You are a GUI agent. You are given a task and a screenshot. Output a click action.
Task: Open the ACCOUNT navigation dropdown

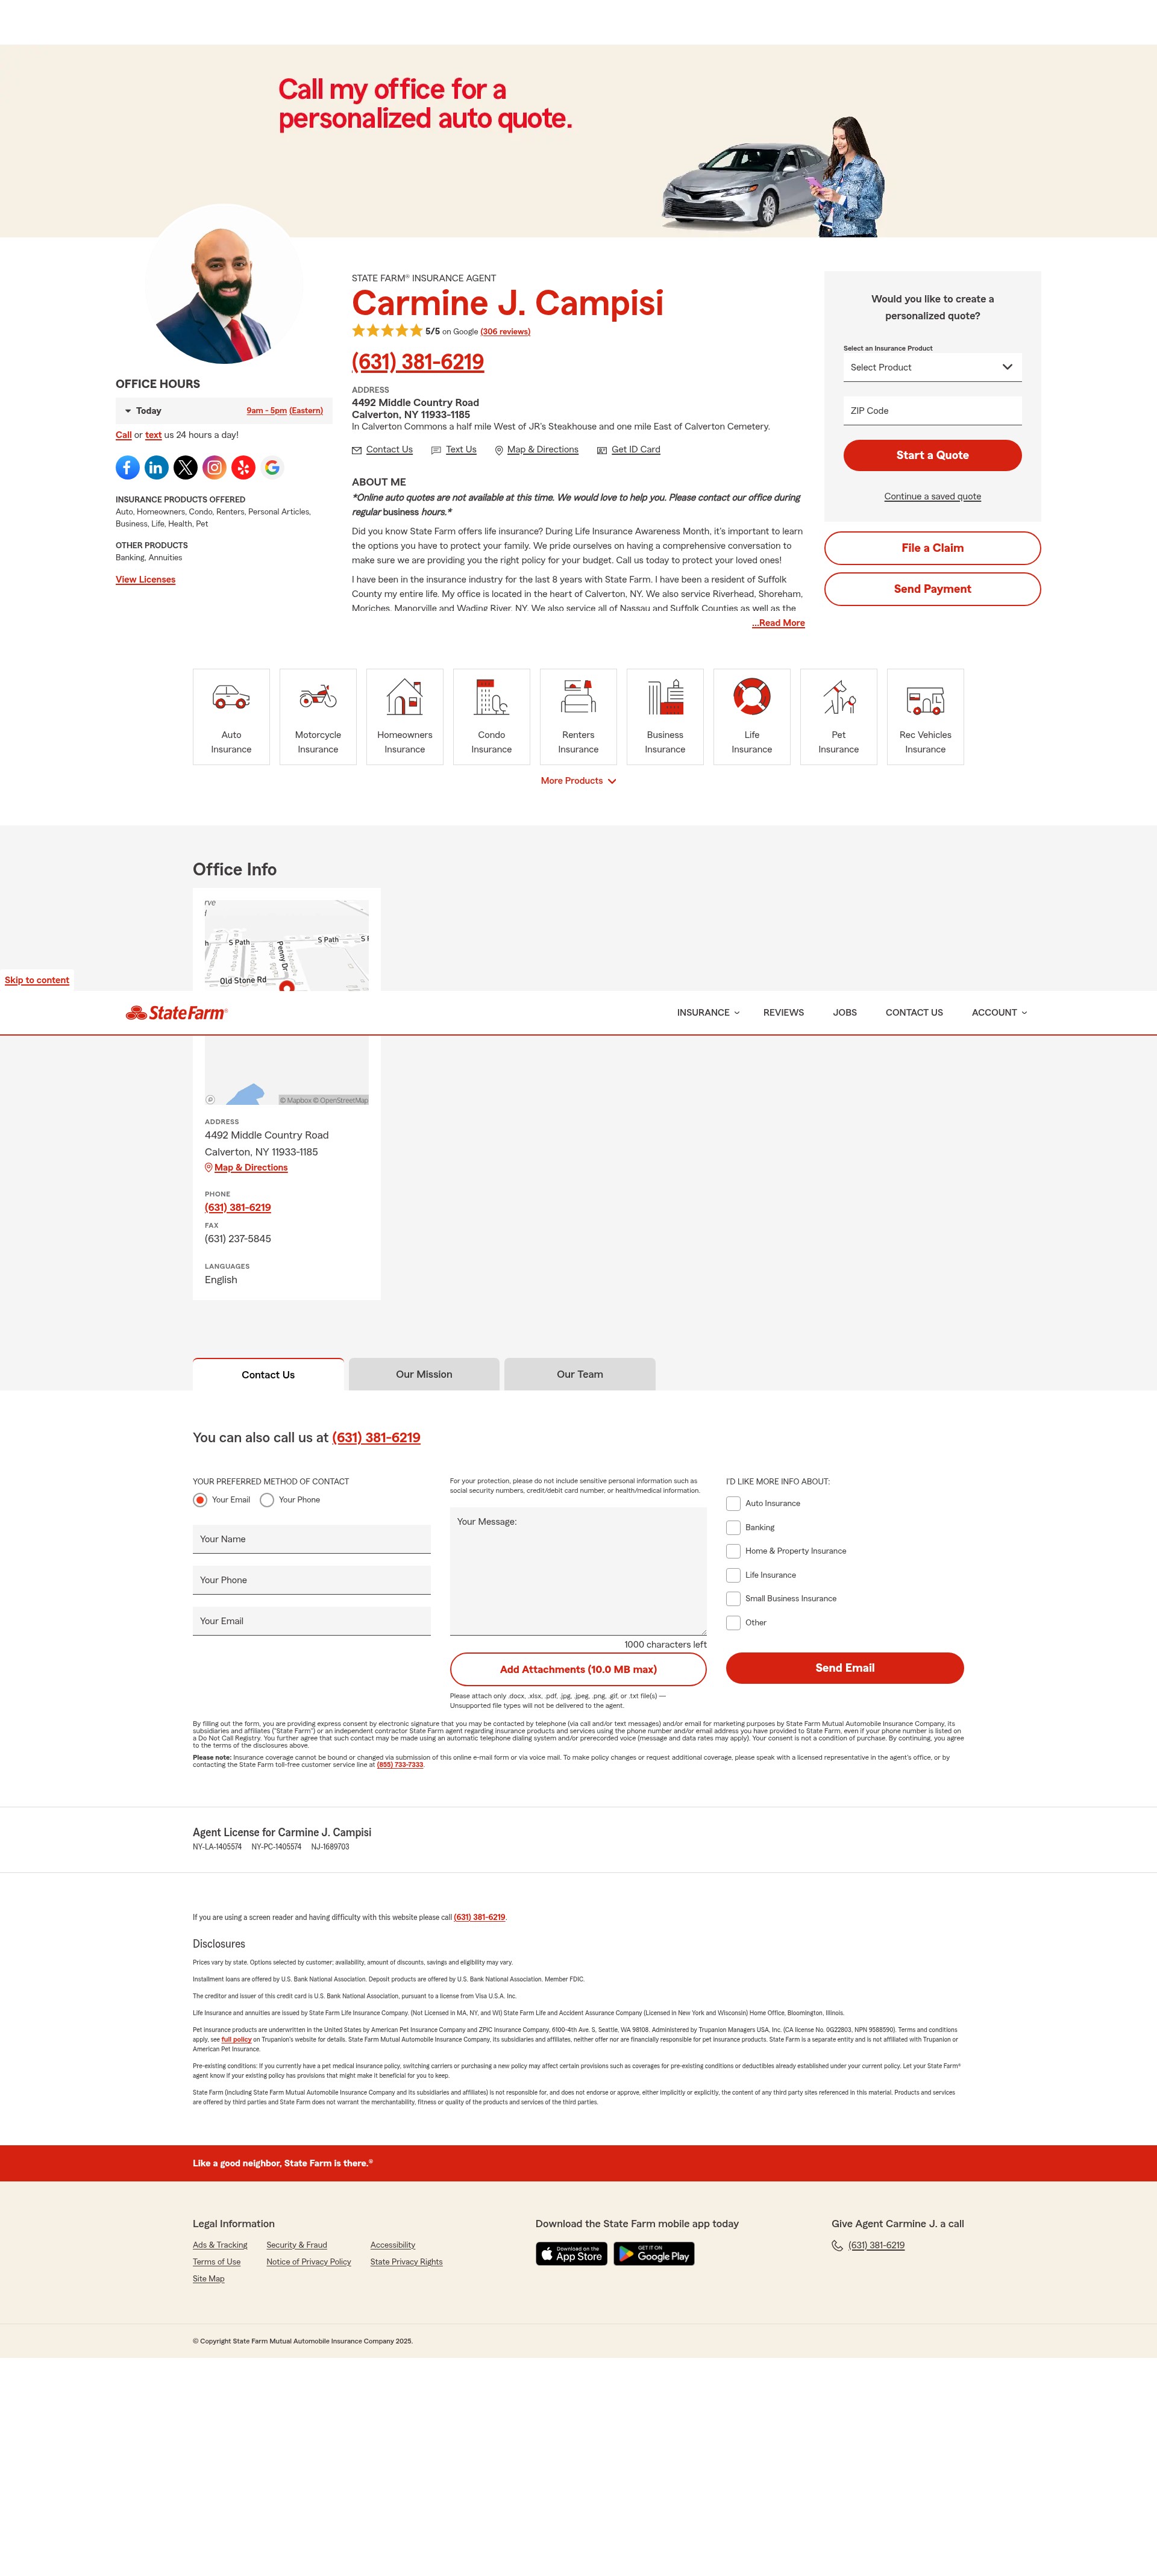tap(999, 1013)
